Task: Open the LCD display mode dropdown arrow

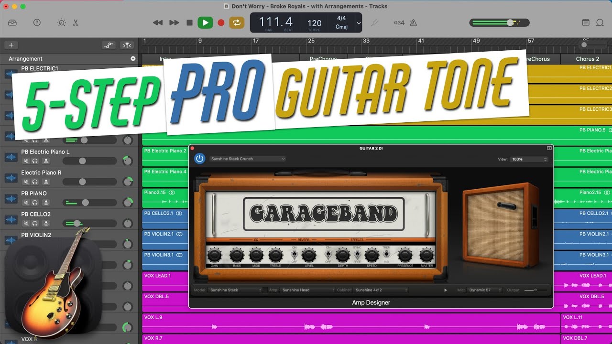Action: tap(359, 22)
